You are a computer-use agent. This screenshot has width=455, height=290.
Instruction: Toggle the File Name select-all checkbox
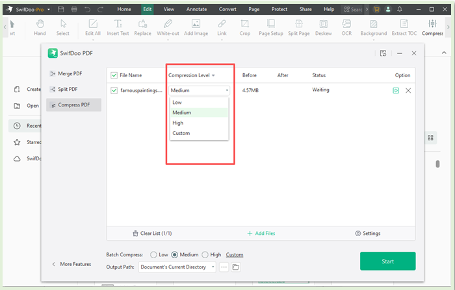pyautogui.click(x=114, y=75)
